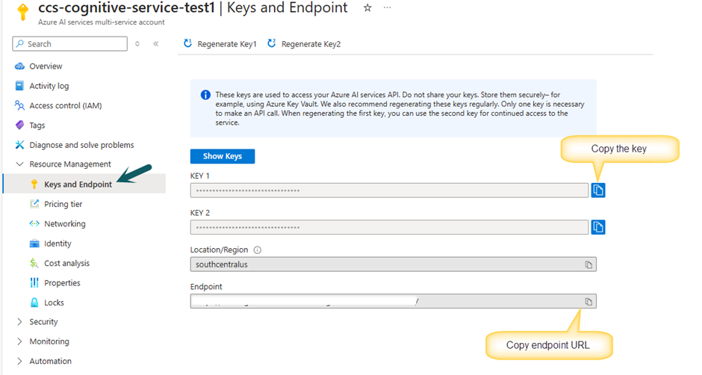Copy the Location/Region value icon

[588, 264]
